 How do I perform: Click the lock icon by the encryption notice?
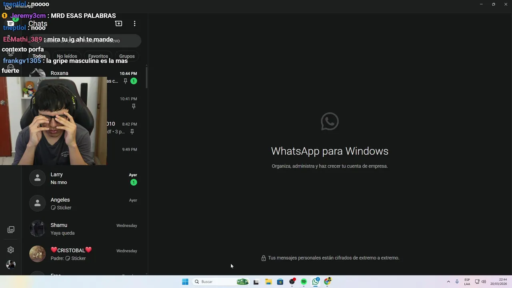click(x=263, y=258)
